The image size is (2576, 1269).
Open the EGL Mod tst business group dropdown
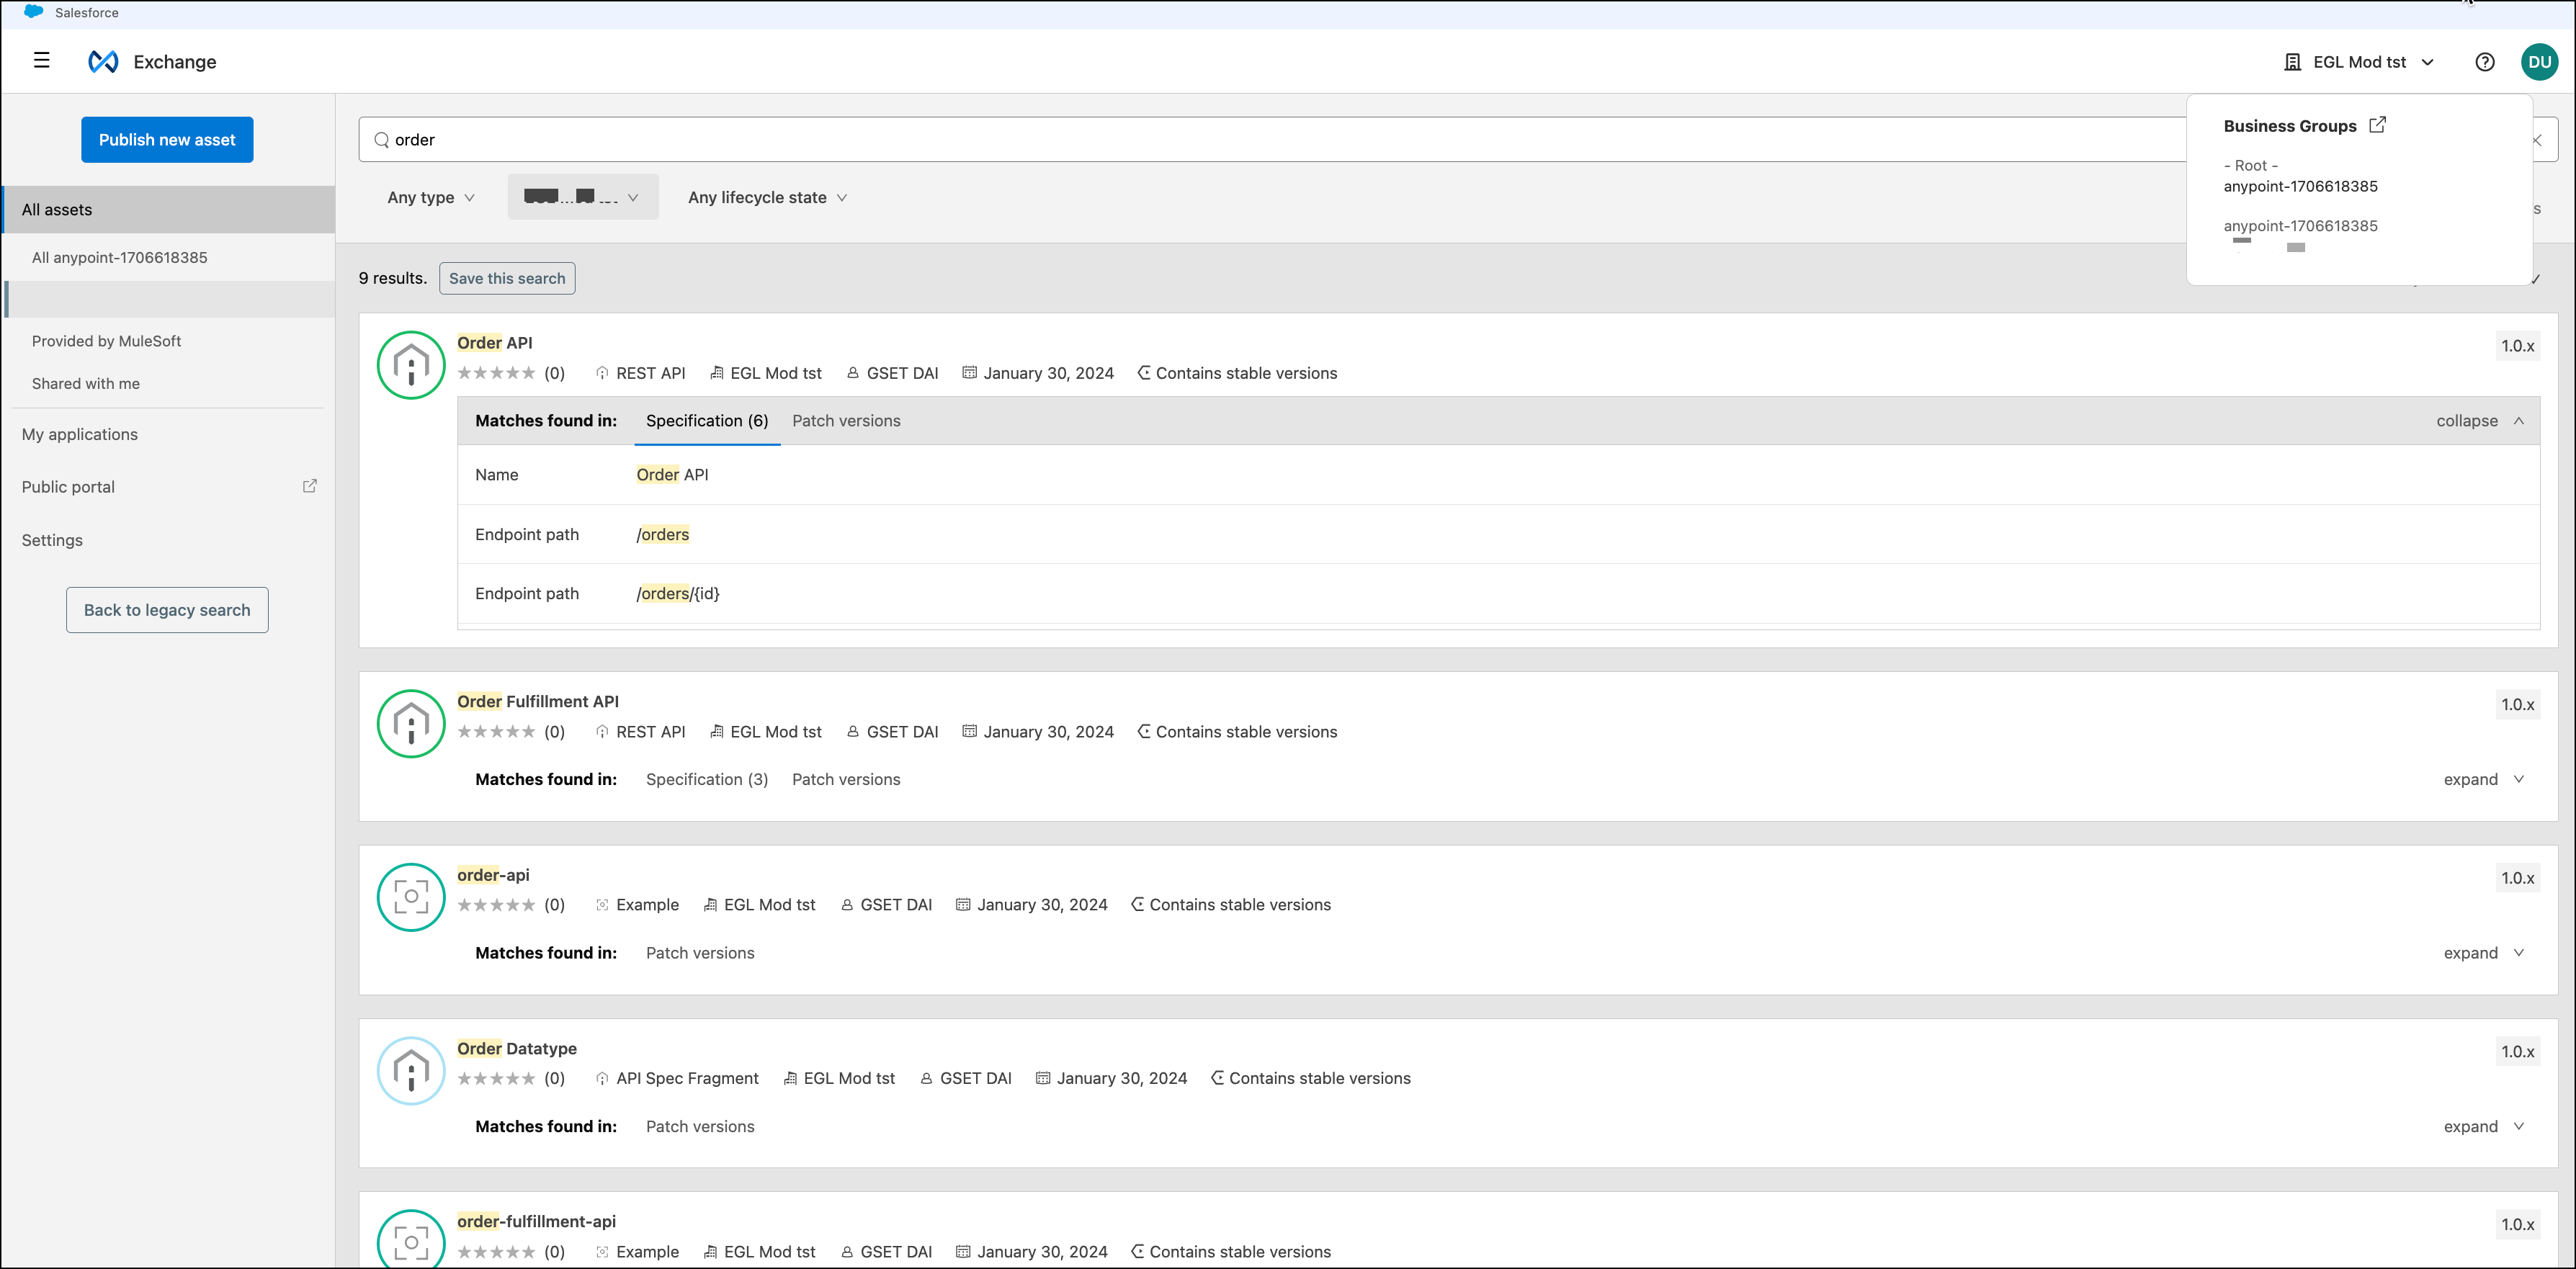pos(2360,62)
